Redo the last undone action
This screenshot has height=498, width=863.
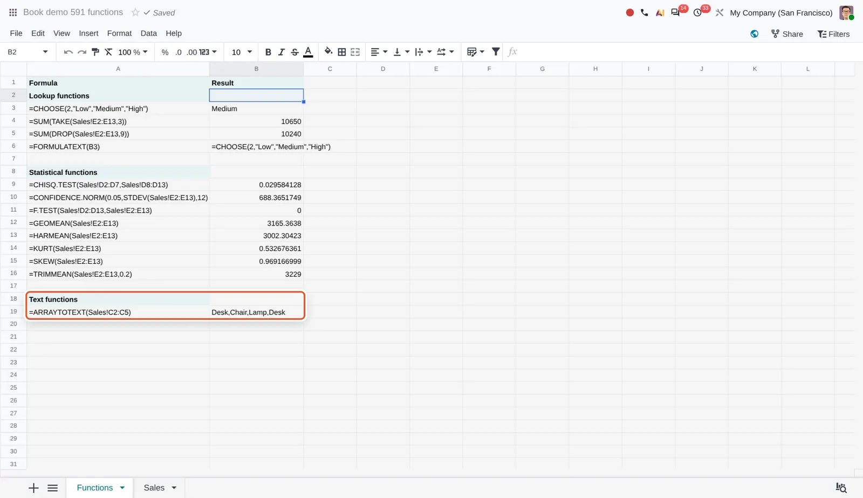(82, 52)
